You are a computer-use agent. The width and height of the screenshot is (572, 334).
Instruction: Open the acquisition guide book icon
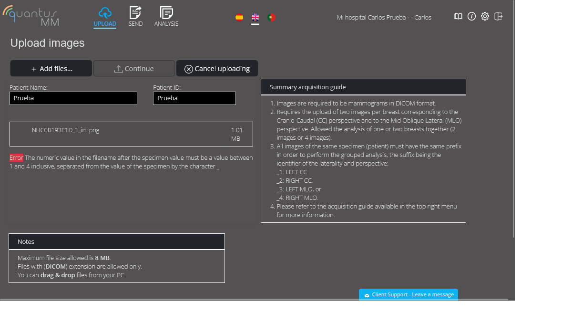coord(458,16)
